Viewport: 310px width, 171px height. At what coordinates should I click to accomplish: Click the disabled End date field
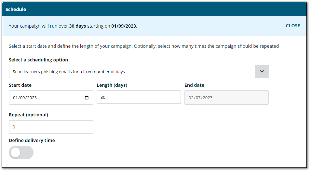226,98
